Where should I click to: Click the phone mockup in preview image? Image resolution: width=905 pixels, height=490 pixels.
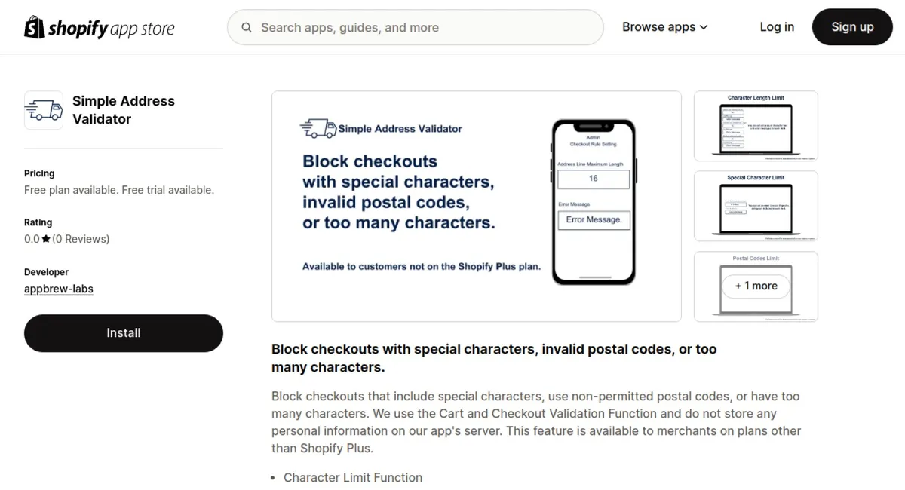(x=594, y=201)
